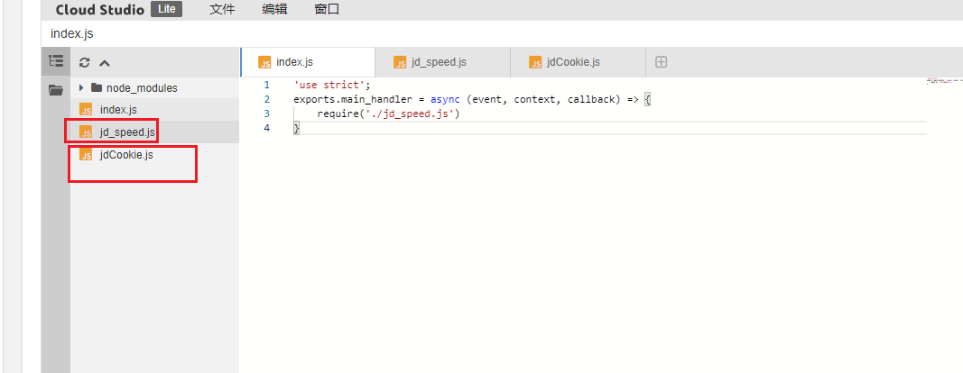Open the 编辑 menu
Image resolution: width=963 pixels, height=373 pixels.
pyautogui.click(x=274, y=10)
